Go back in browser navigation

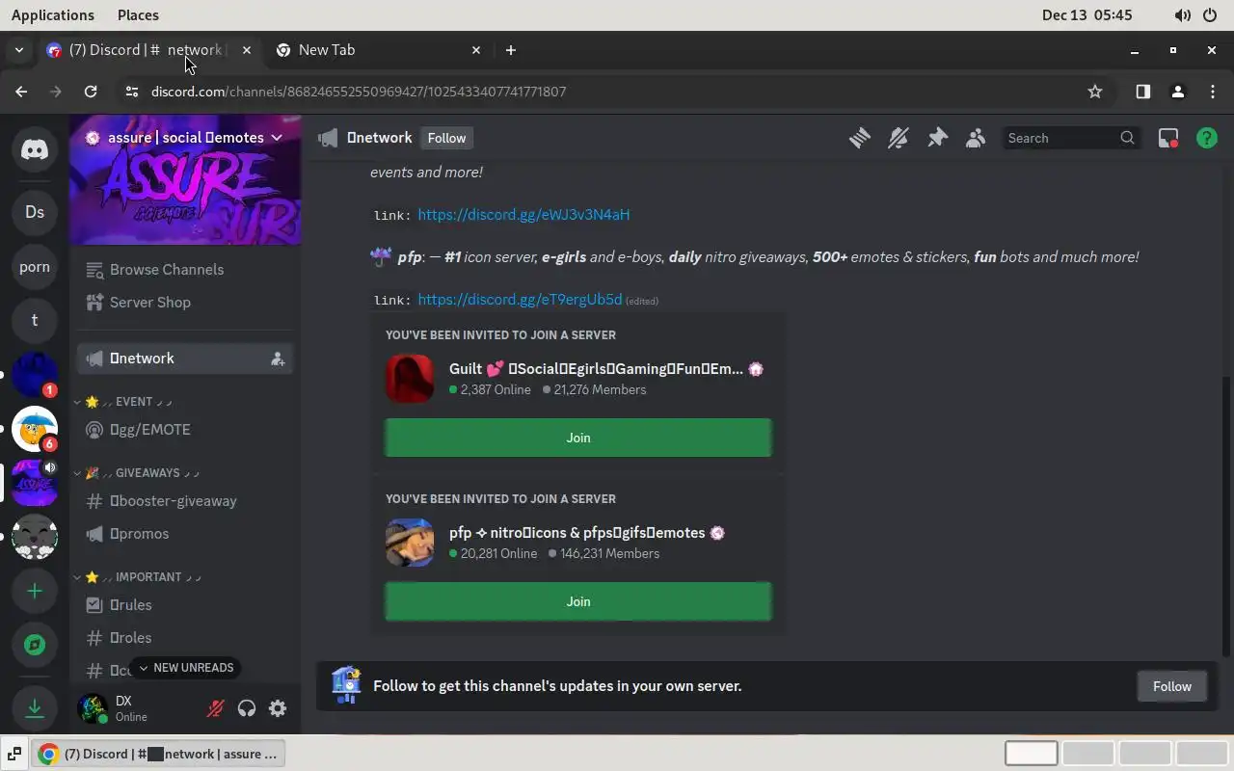pyautogui.click(x=21, y=92)
